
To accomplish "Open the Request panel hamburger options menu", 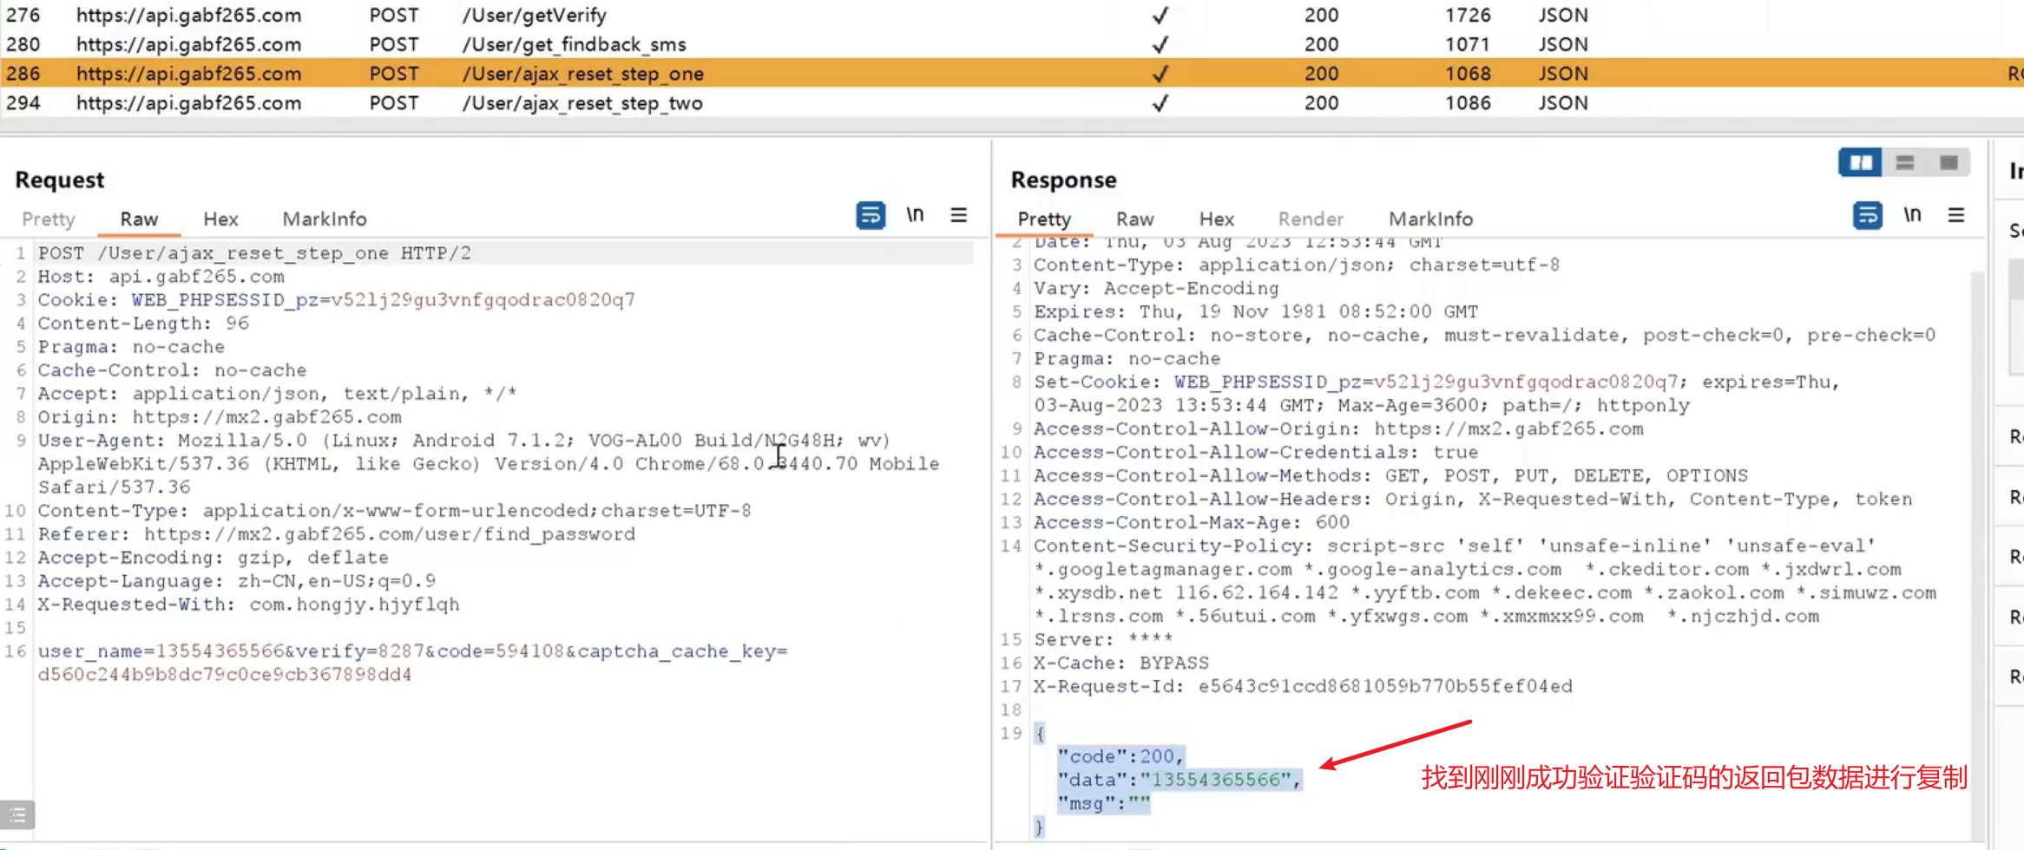I will (958, 215).
